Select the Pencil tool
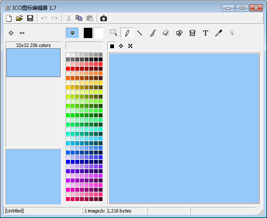Viewport: 267px width, 218px height. [127, 33]
